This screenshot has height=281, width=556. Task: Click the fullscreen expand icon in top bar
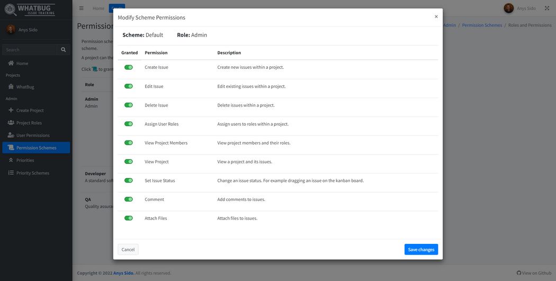[x=547, y=8]
